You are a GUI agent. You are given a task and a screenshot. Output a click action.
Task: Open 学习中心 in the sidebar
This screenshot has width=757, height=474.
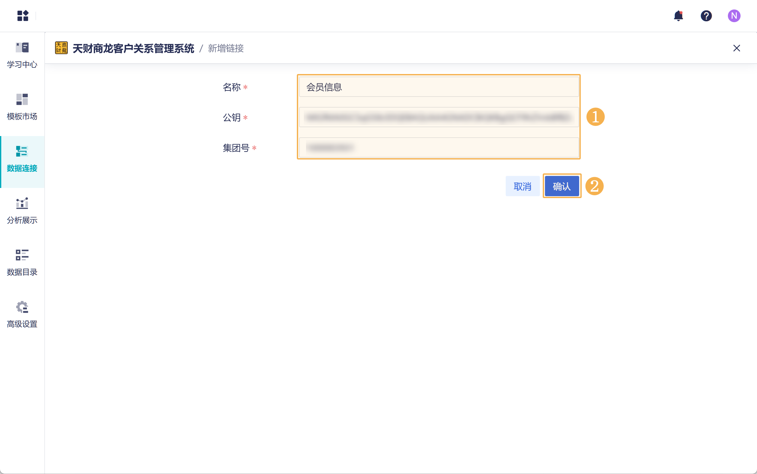(x=22, y=55)
